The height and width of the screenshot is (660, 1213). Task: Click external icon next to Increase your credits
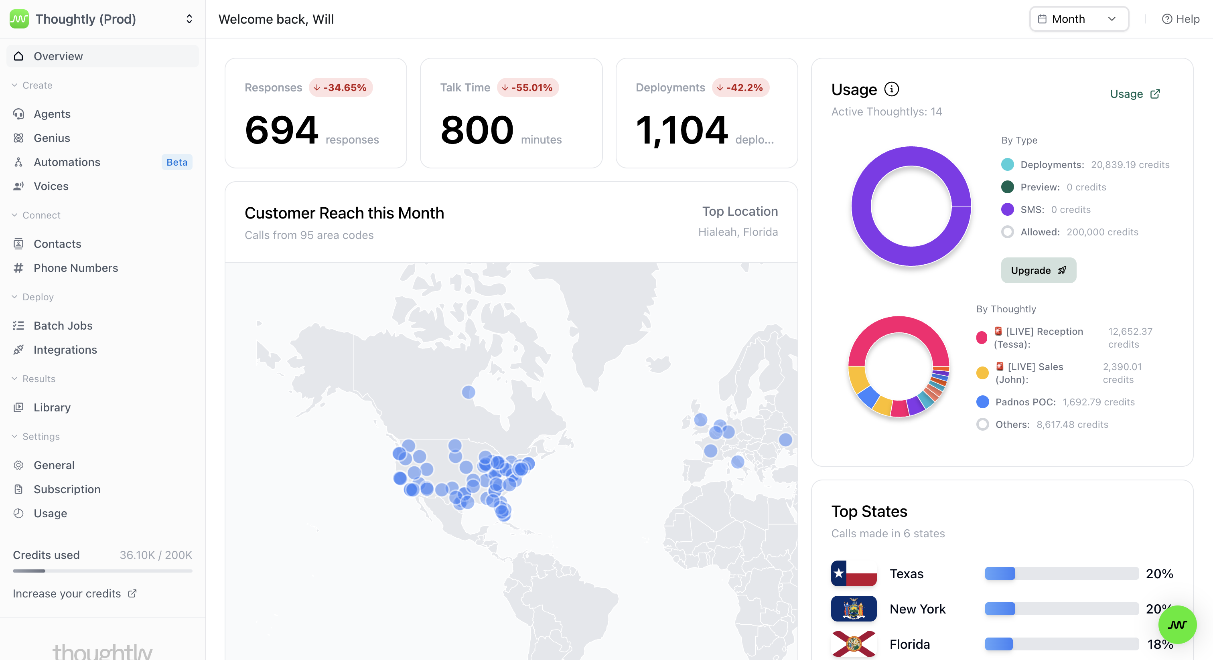pyautogui.click(x=132, y=593)
